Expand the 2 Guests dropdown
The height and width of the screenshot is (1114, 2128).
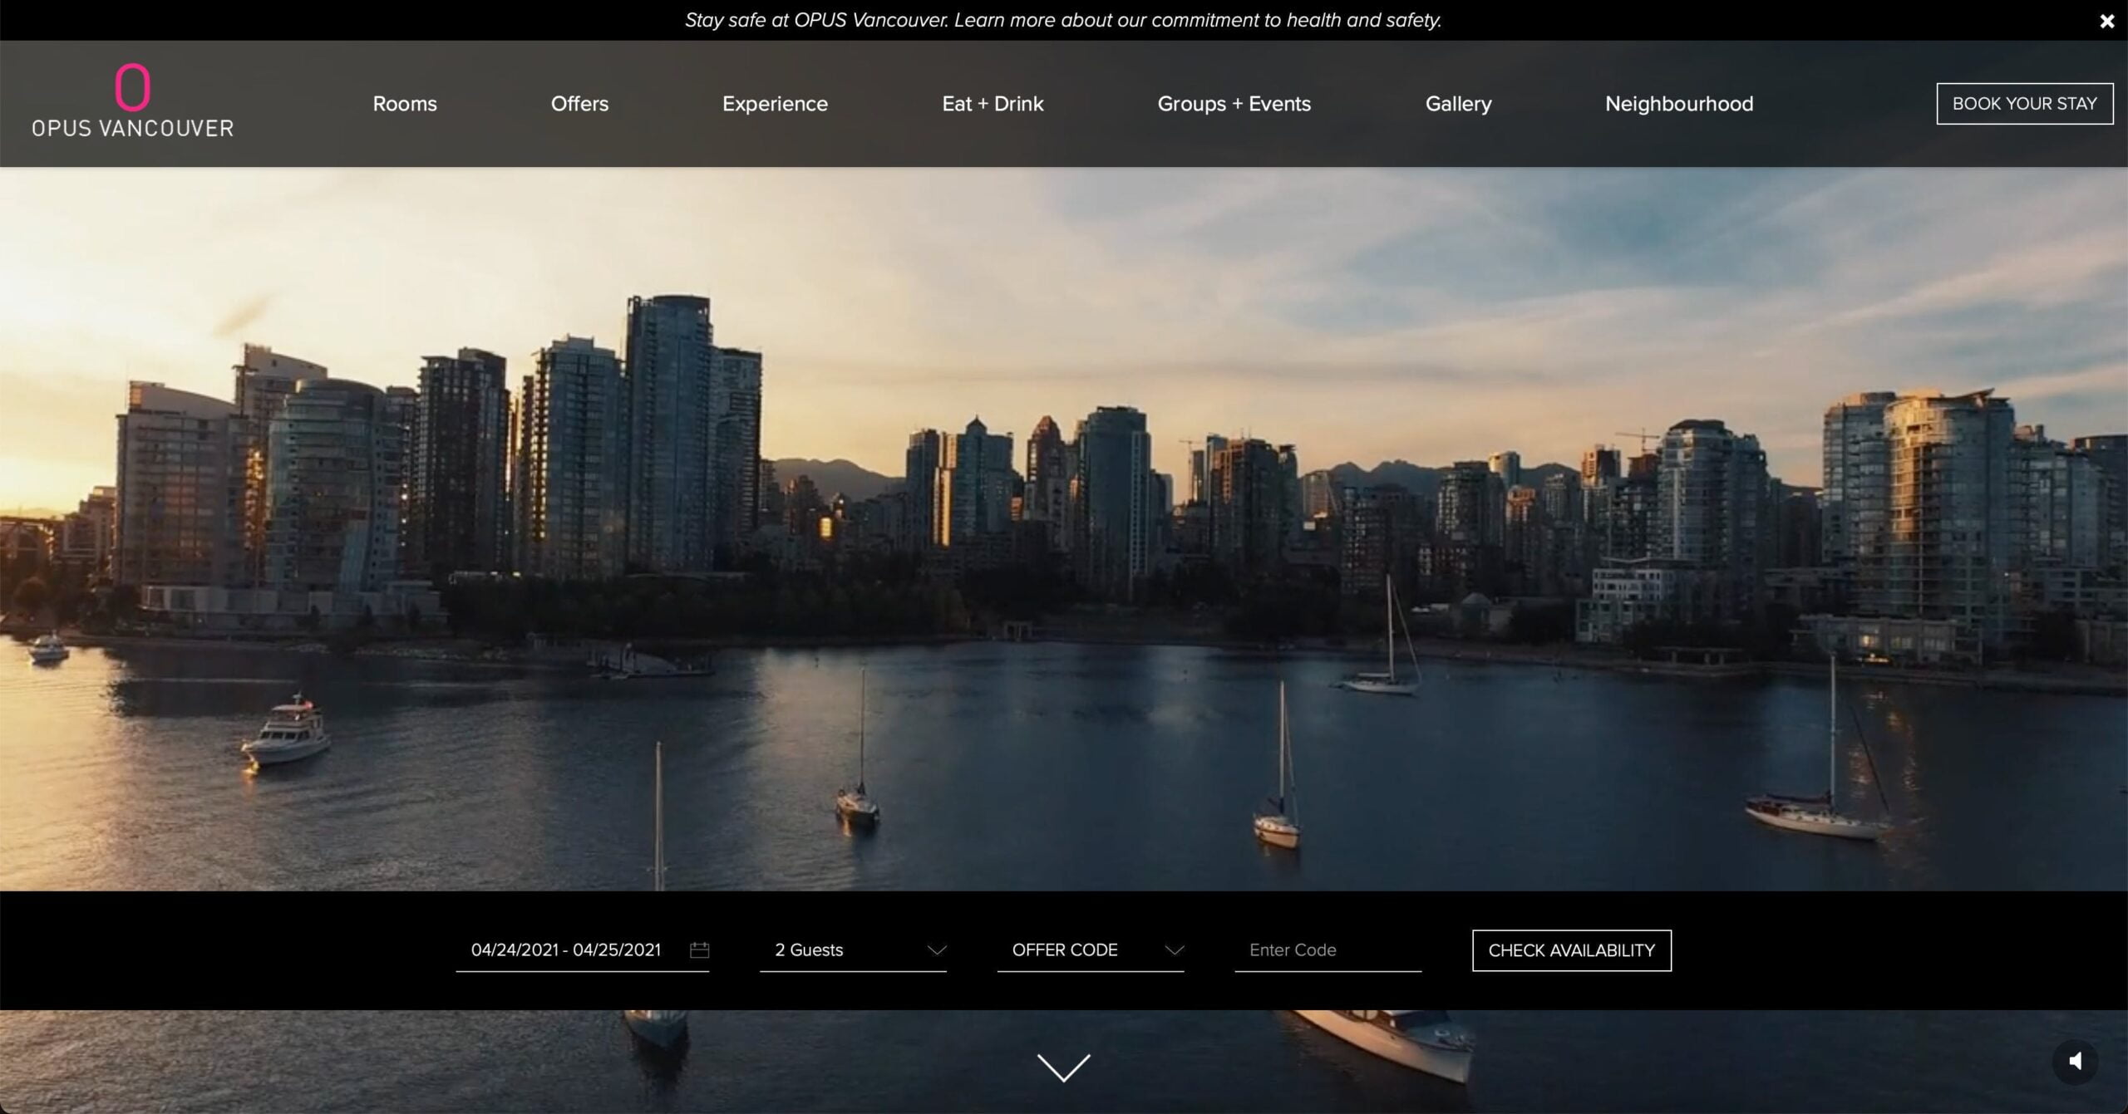853,950
